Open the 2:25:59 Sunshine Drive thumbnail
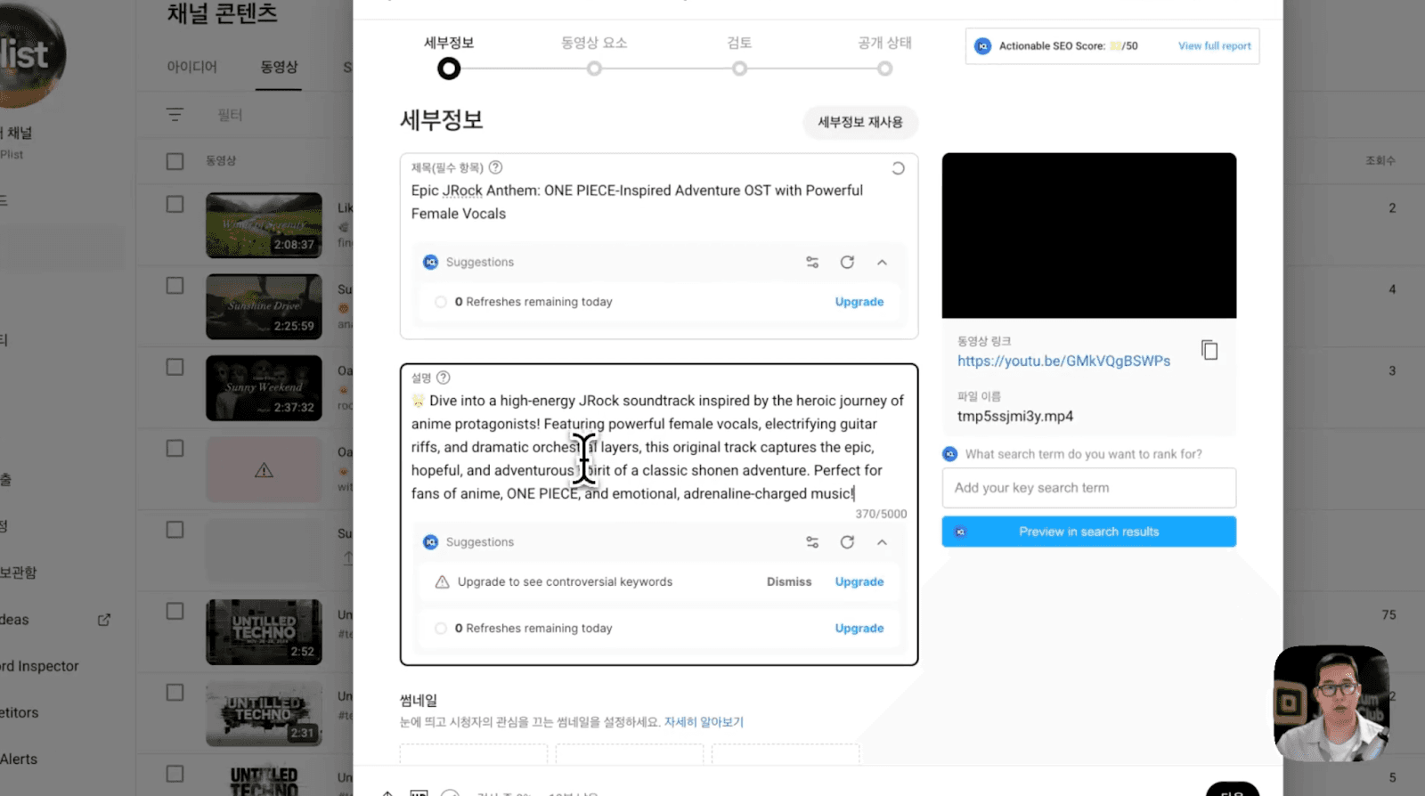Viewport: 1425px width, 796px height. point(264,306)
